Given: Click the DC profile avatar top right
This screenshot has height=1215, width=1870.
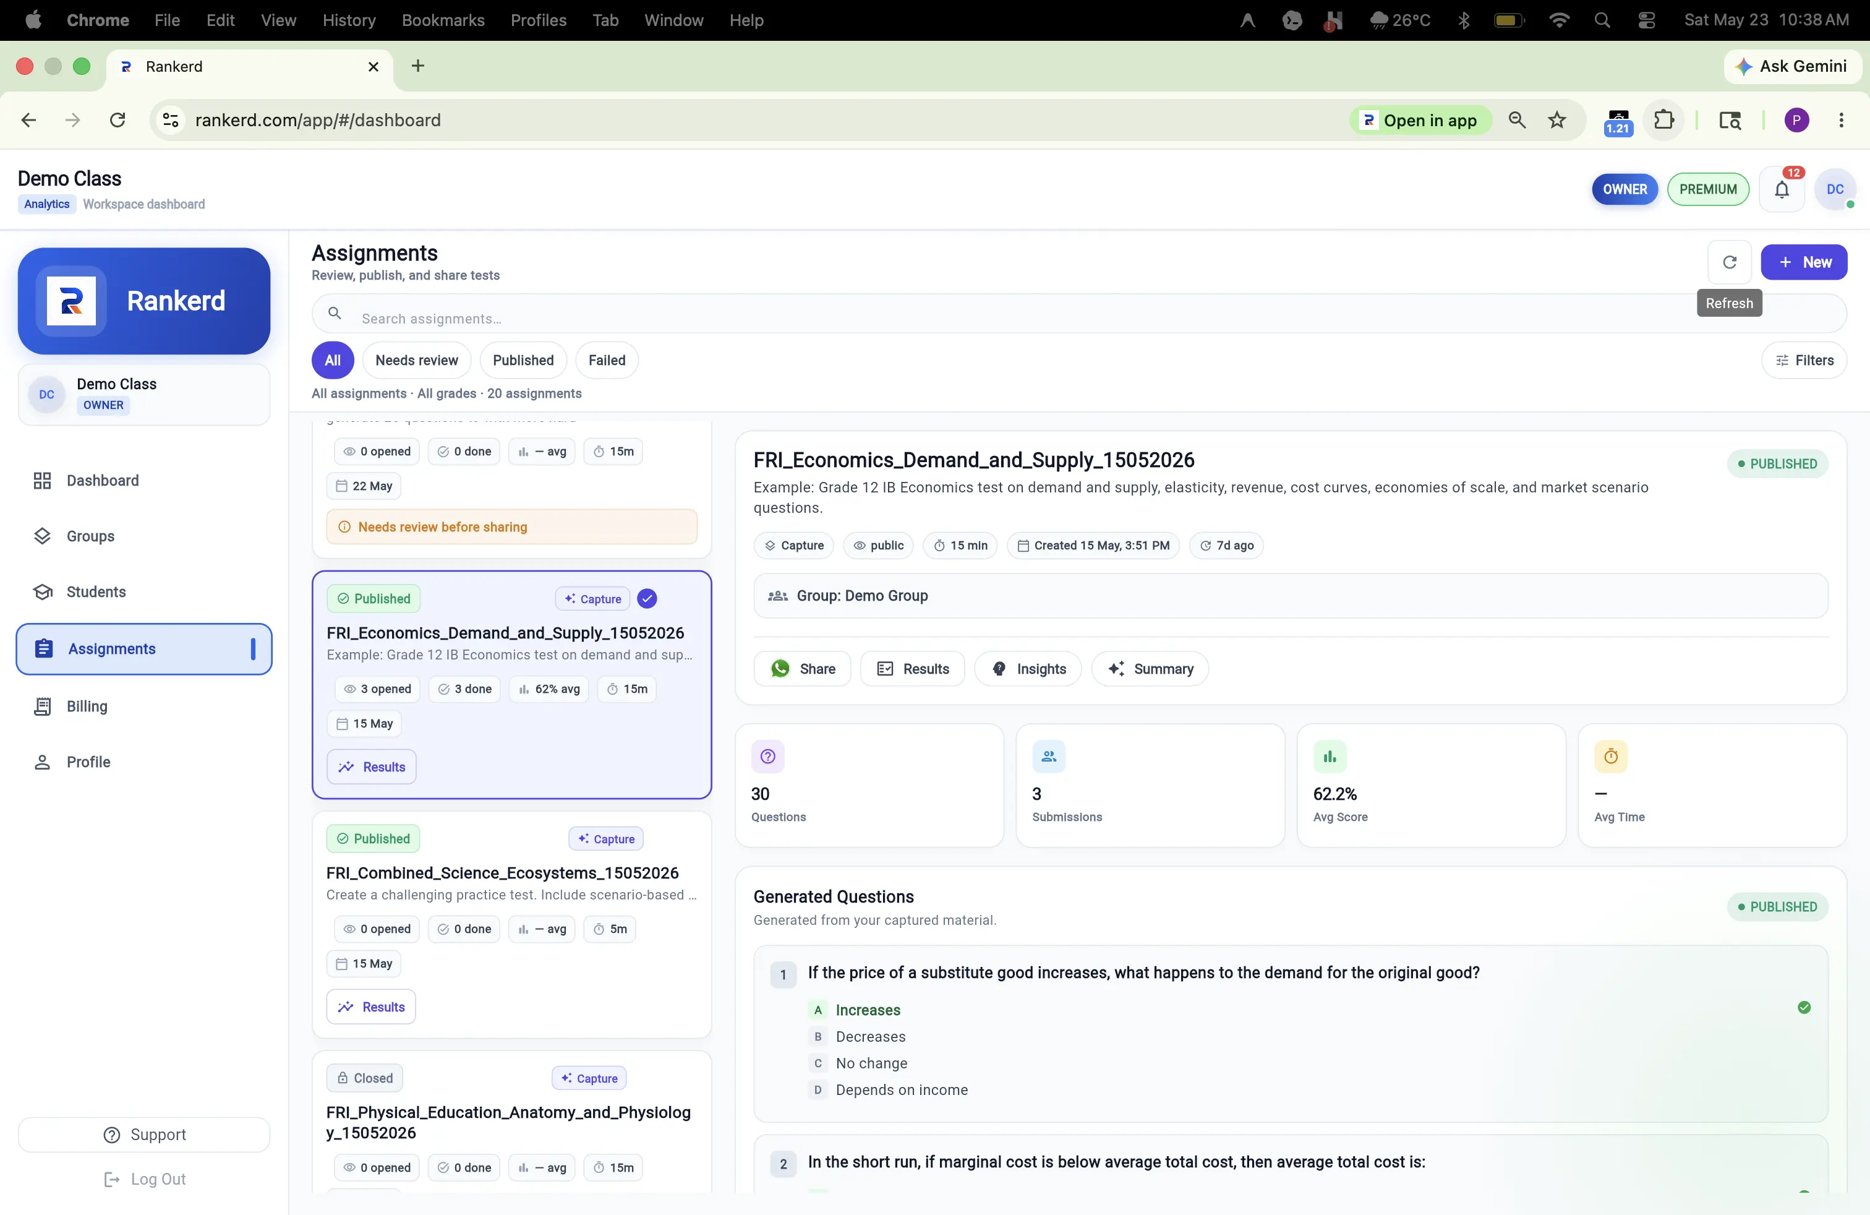Looking at the screenshot, I should pyautogui.click(x=1835, y=189).
